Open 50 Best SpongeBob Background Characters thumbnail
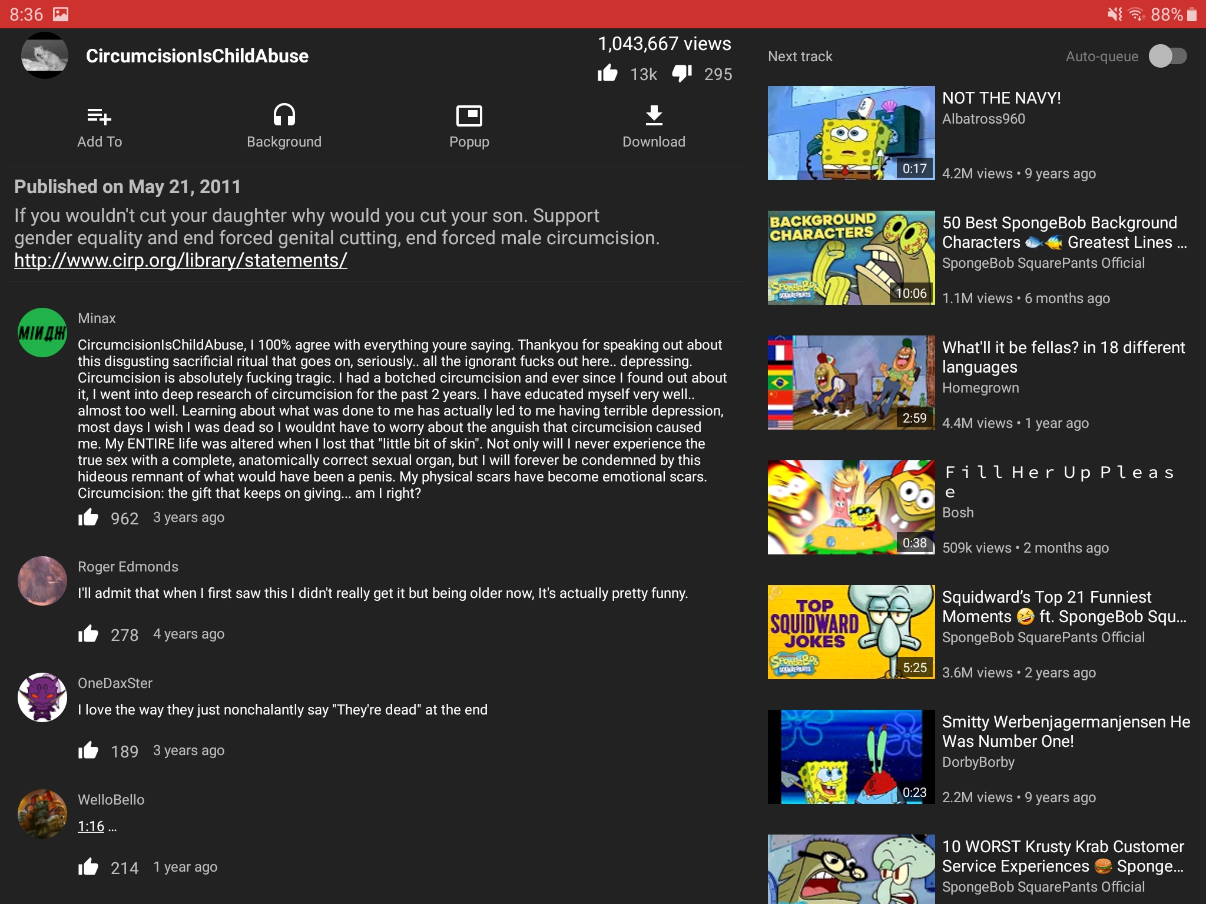Screen dimensions: 1206x904 click(x=851, y=258)
